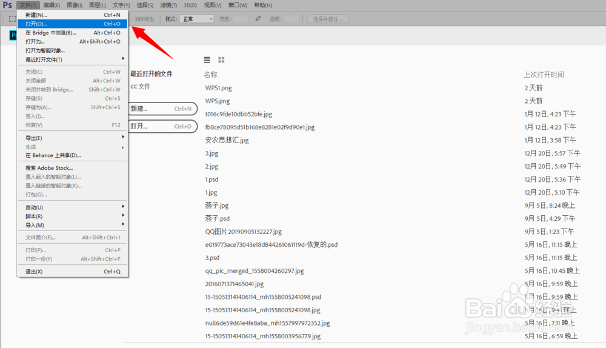This screenshot has width=606, height=348.
Task: Choose 打开(O)... in File menu
Action: [x=72, y=24]
